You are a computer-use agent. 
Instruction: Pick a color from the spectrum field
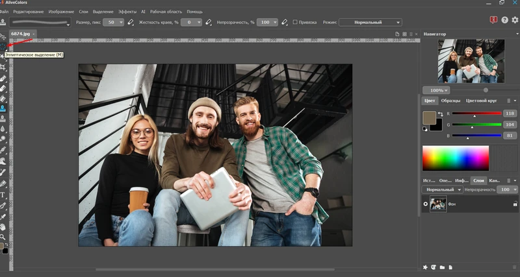(456, 158)
